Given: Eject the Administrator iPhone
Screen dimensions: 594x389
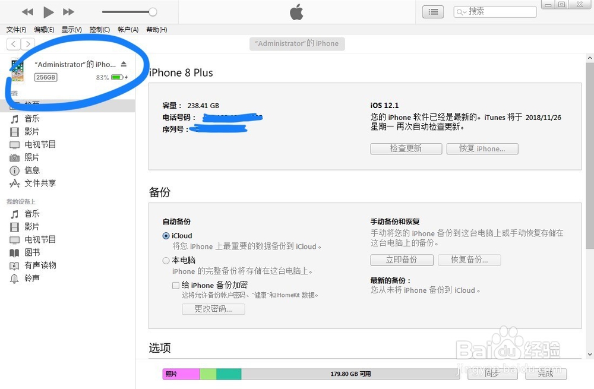Looking at the screenshot, I should tap(124, 64).
